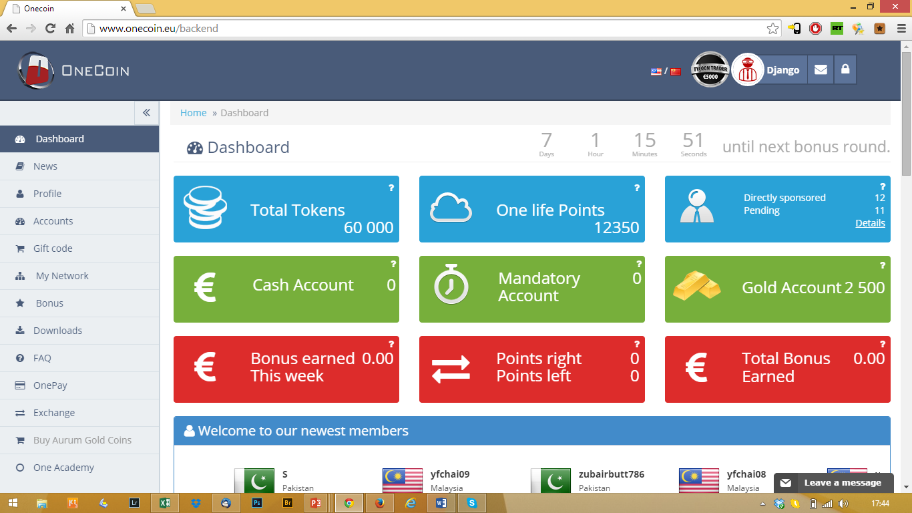The height and width of the screenshot is (513, 912).
Task: Click help question mark on Total Tokens
Action: tap(391, 188)
